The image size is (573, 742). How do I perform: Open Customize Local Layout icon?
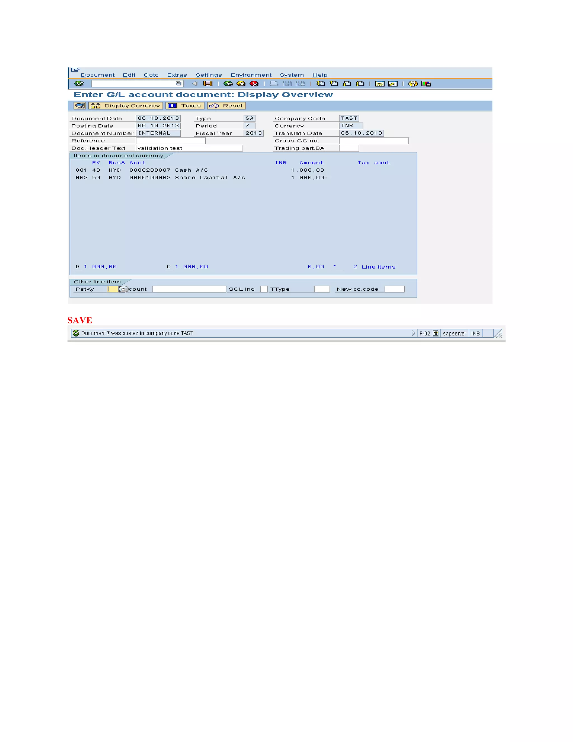[426, 83]
